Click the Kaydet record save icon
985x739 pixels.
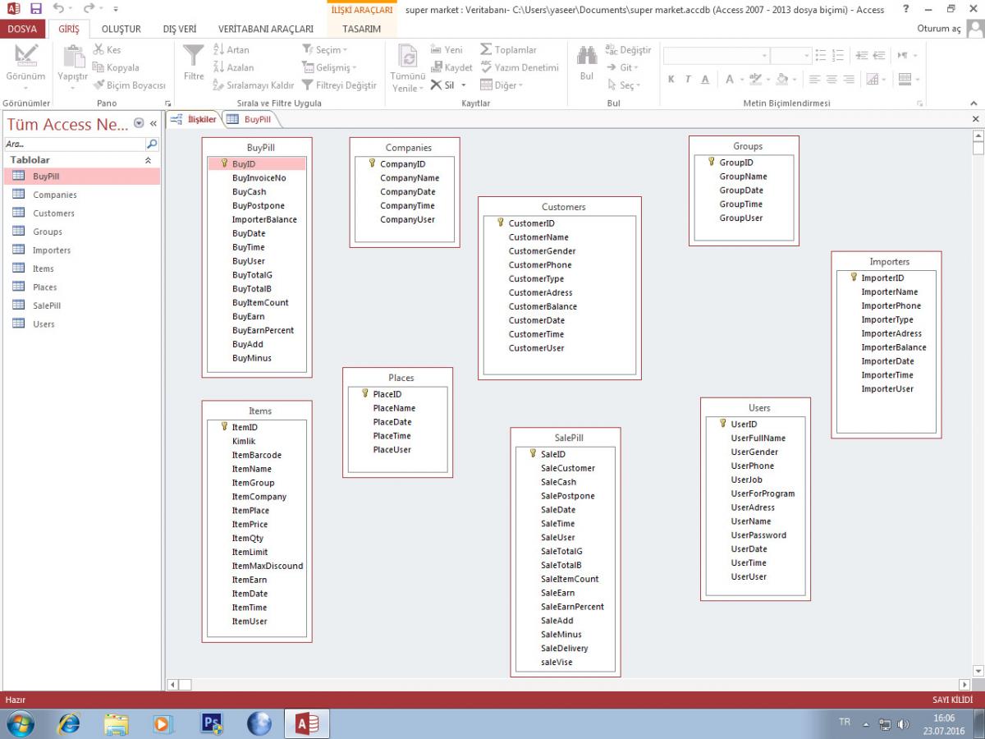point(437,67)
